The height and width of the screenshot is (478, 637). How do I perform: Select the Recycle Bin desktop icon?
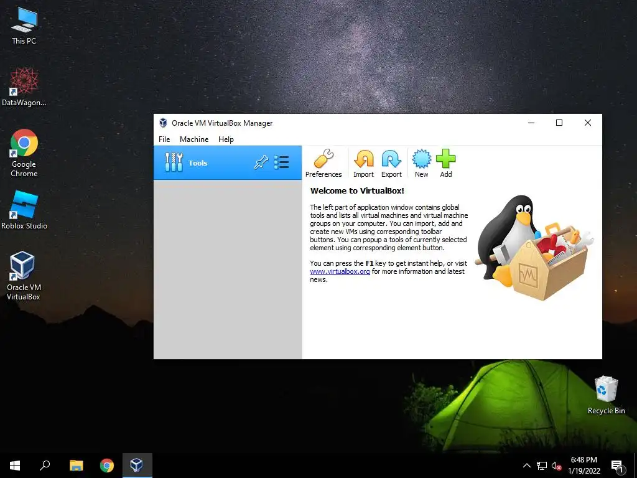606,395
